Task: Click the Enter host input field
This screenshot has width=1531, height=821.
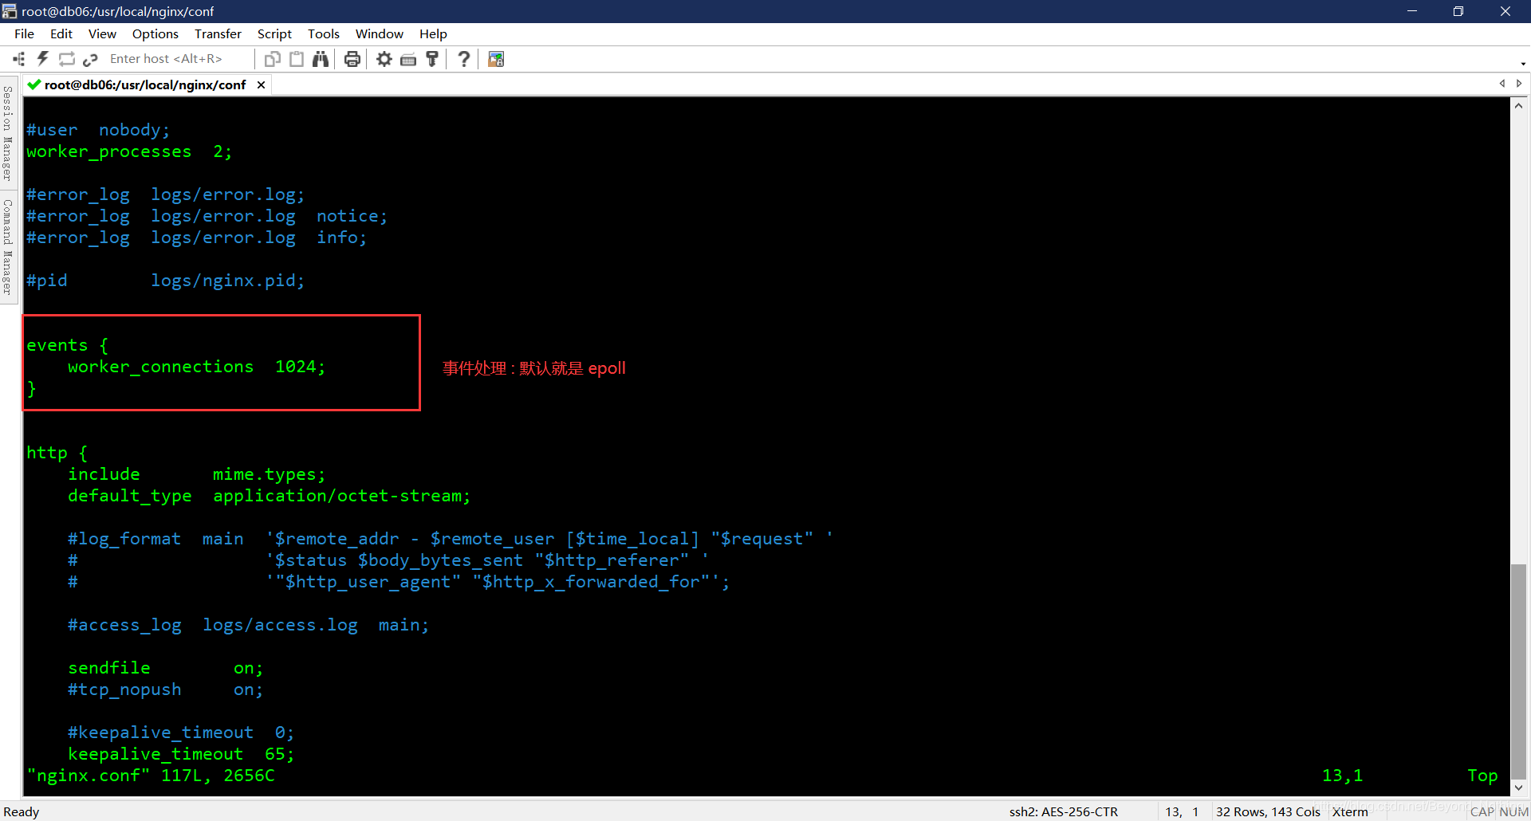Action: [x=177, y=59]
